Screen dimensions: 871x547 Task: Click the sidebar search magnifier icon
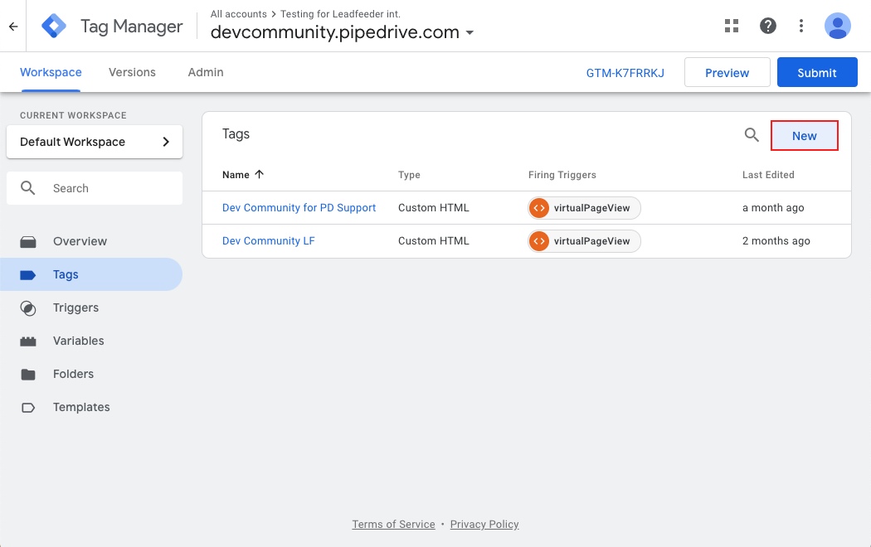coord(27,188)
